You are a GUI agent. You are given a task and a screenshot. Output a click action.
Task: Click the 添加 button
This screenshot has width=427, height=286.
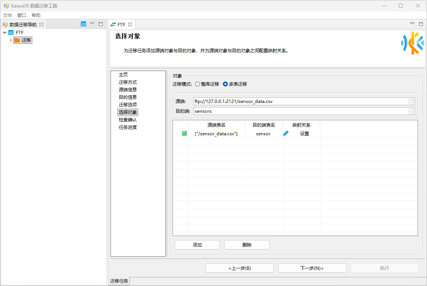[197, 245]
